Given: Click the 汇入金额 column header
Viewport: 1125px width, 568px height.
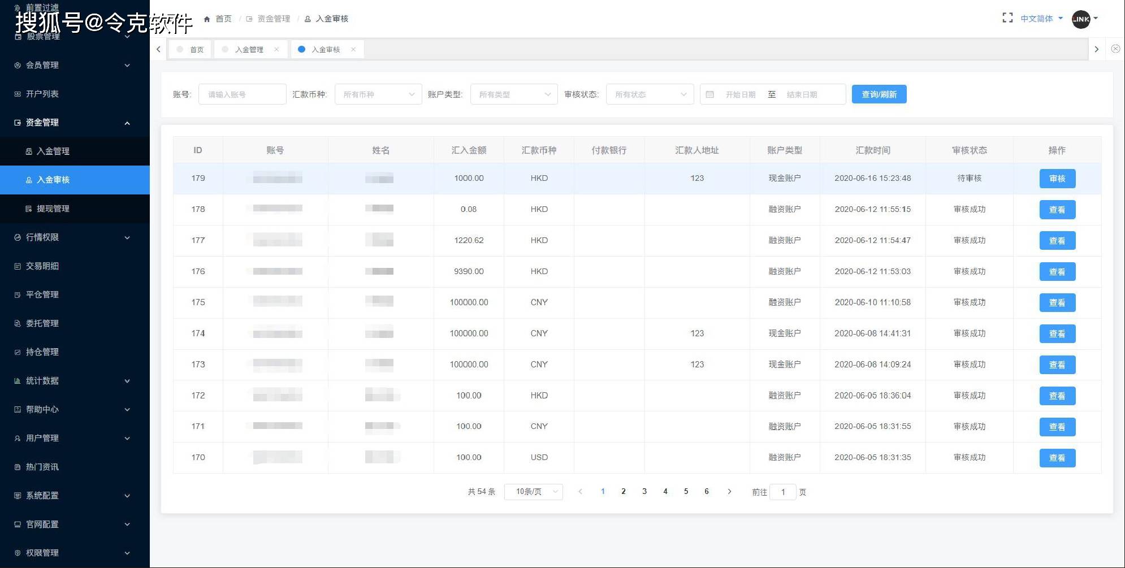Looking at the screenshot, I should (469, 150).
